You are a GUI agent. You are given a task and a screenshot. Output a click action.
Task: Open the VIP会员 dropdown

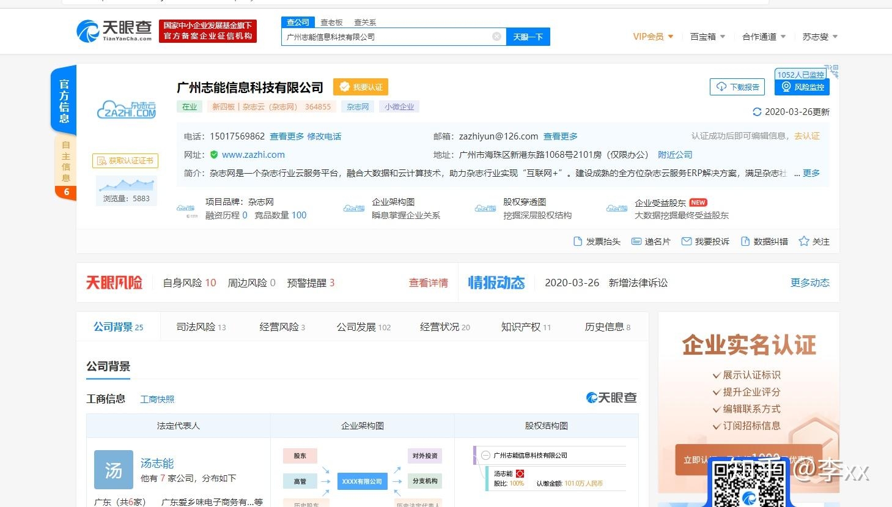point(653,37)
